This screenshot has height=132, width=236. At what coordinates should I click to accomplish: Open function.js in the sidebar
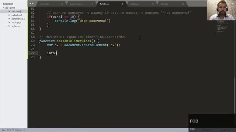click(x=17, y=11)
